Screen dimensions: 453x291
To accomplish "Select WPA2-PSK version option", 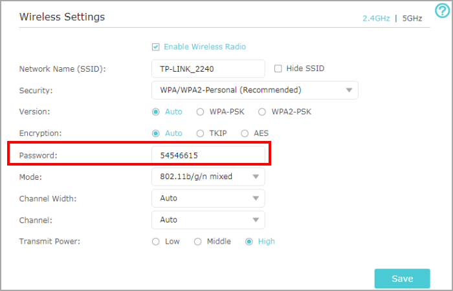I will coord(262,112).
